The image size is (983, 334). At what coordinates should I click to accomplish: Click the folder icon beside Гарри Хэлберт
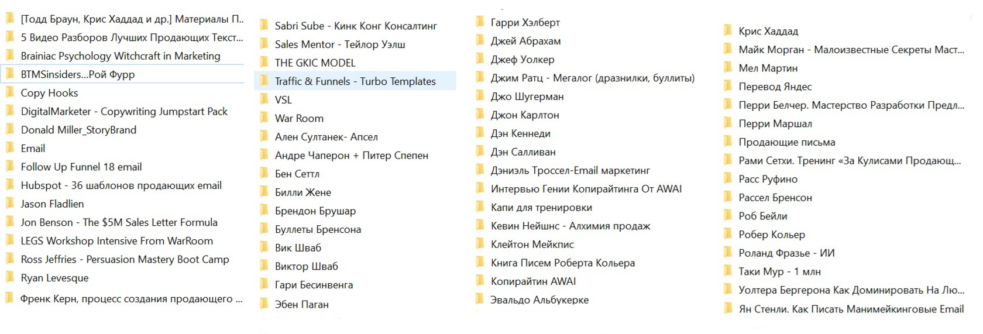tap(480, 22)
